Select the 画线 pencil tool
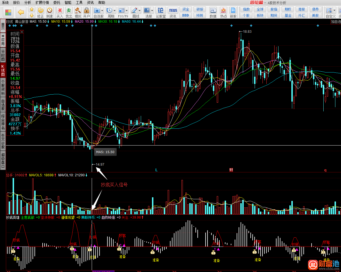The height and width of the screenshot is (272, 341). point(135,10)
